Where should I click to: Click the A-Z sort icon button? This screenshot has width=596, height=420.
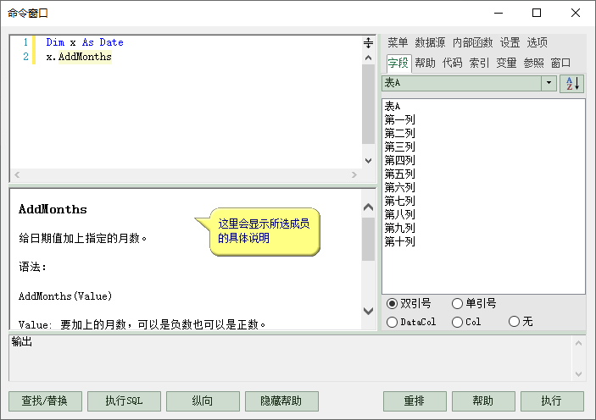(x=572, y=83)
